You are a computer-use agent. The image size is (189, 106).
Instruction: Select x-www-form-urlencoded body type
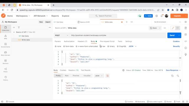coord(87,46)
